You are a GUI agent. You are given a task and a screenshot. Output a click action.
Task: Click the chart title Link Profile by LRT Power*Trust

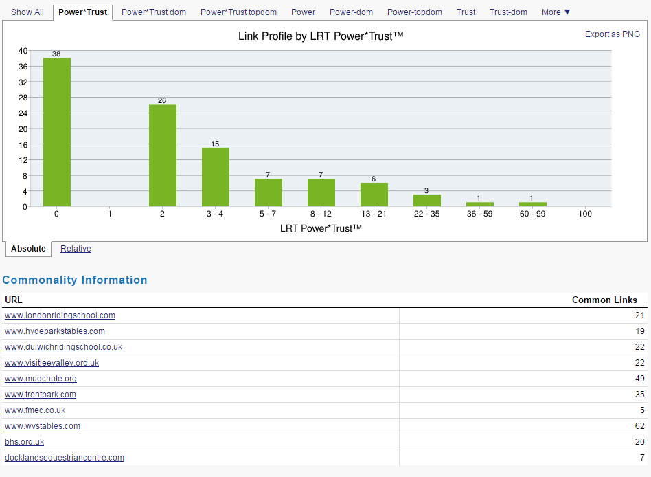[x=321, y=36]
